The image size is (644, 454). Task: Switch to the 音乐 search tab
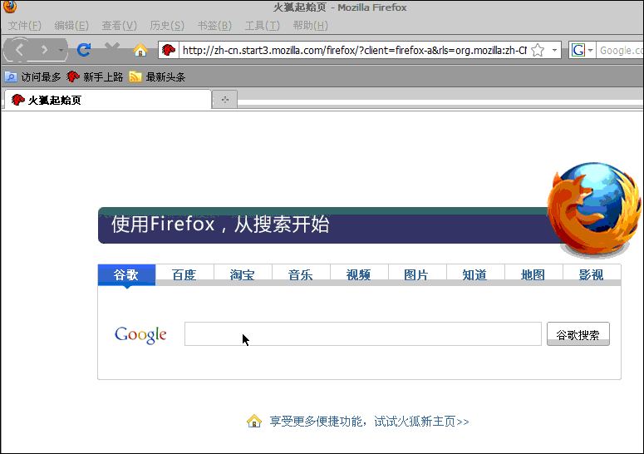click(x=301, y=274)
